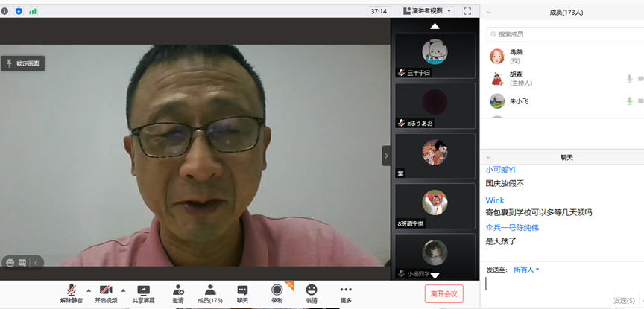The image size is (644, 309).
Task: Choose recipient from 所有人 dropdown
Action: [x=525, y=270]
